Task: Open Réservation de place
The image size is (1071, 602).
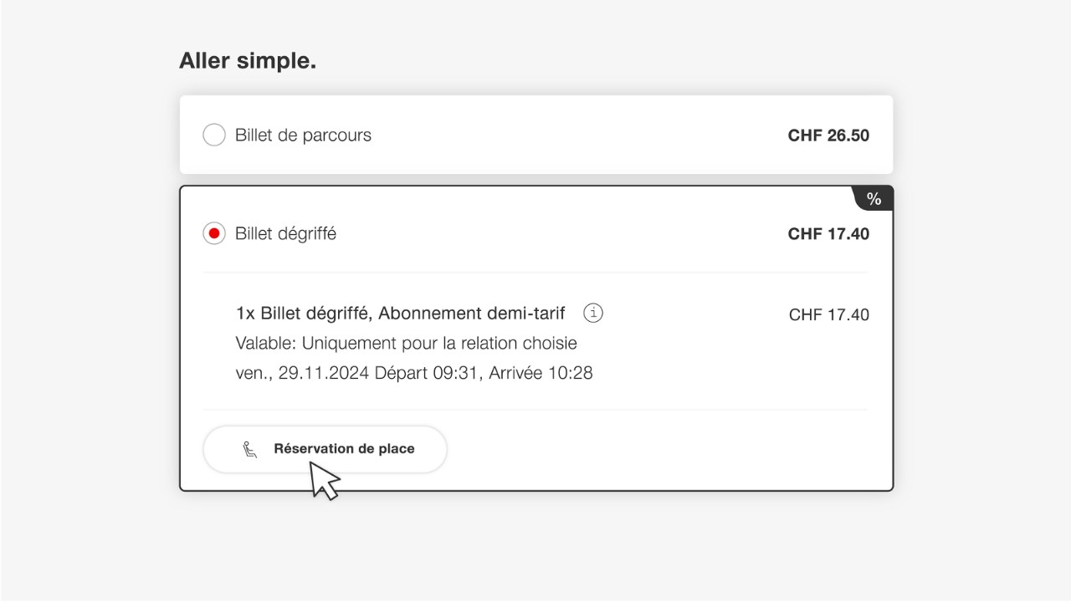Action: pyautogui.click(x=325, y=449)
